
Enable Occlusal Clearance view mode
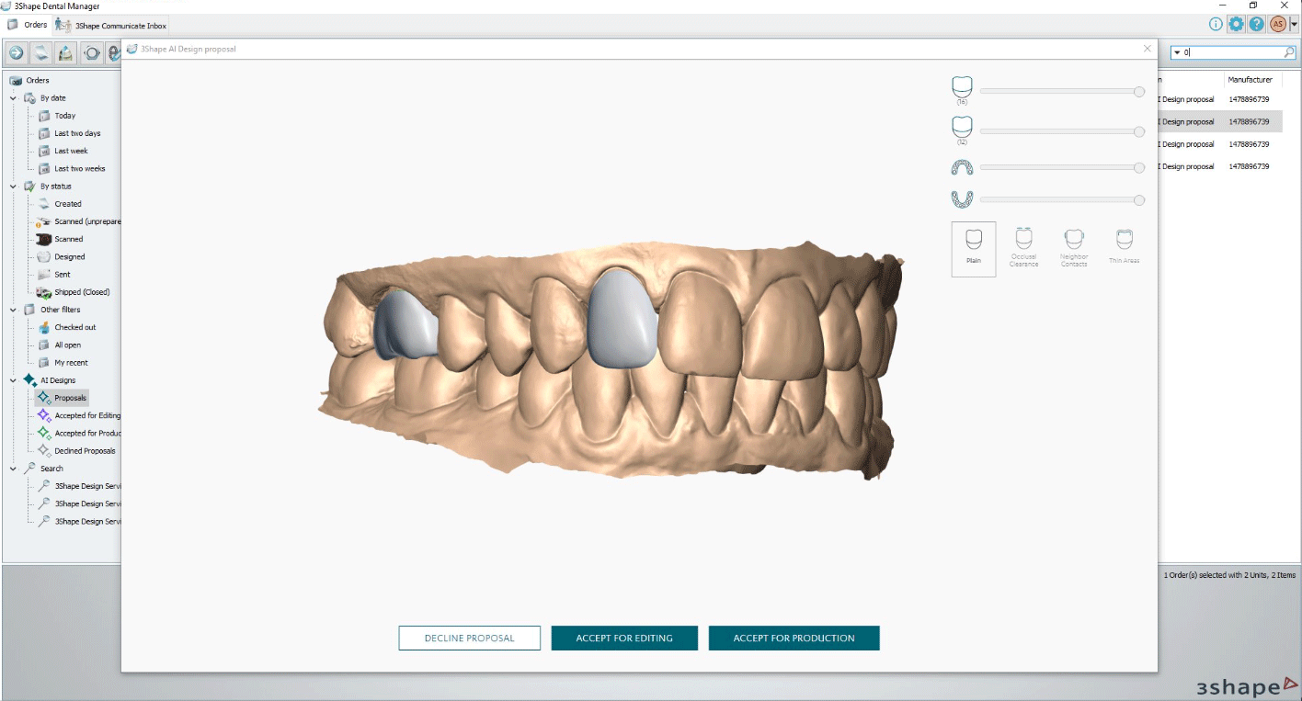coord(1023,248)
